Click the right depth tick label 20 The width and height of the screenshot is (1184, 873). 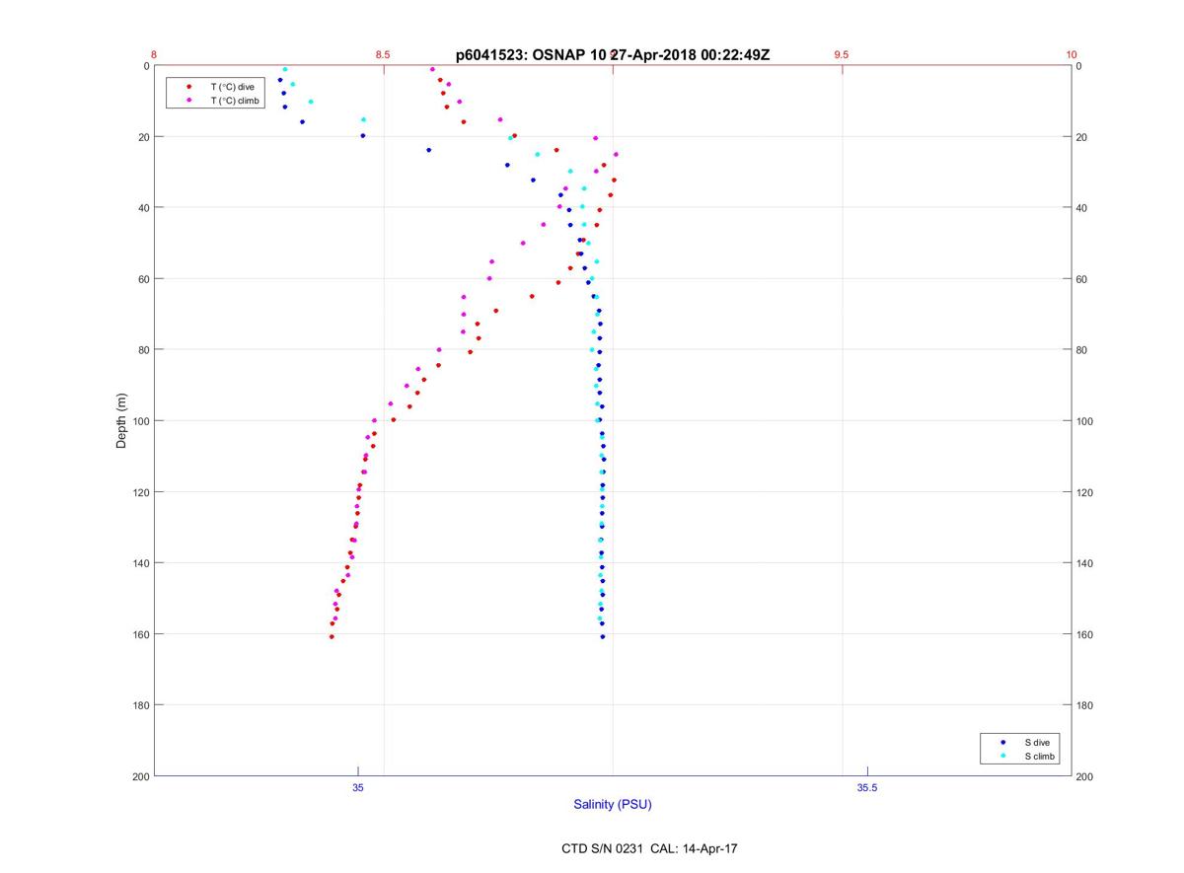tap(1082, 137)
